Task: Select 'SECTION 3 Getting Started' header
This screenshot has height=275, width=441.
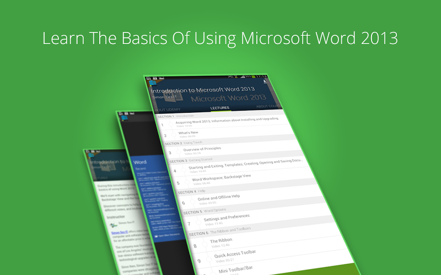Action: tap(191, 160)
